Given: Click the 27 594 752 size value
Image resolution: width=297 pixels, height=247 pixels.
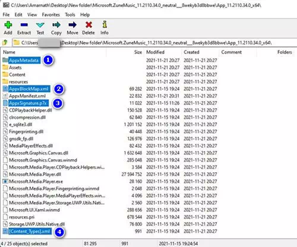Looking at the screenshot, I should (x=132, y=175).
